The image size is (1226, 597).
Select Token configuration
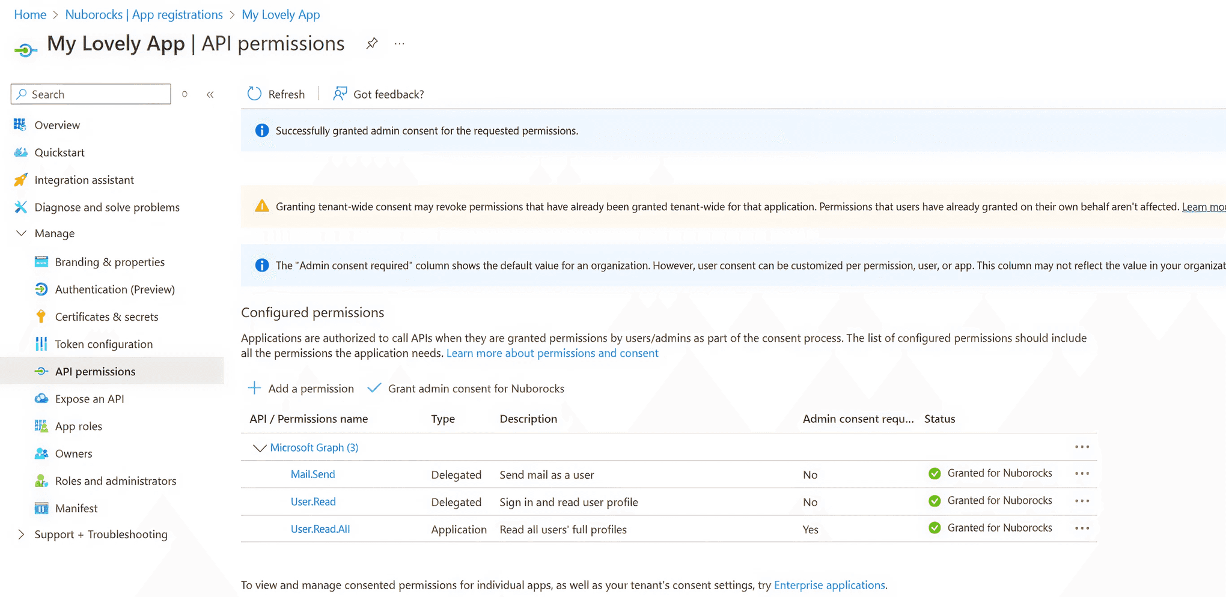click(x=103, y=344)
